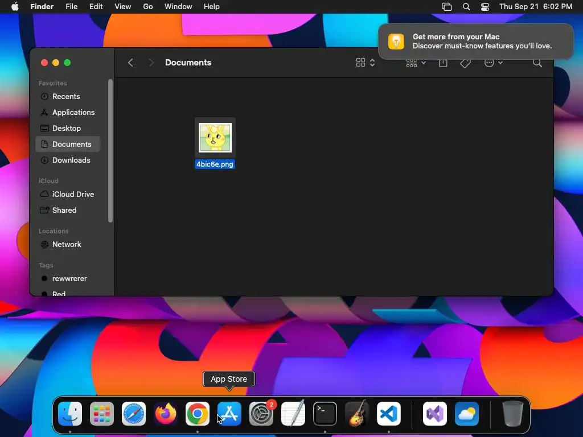The width and height of the screenshot is (583, 437).
Task: Click the Edit Tags toolbar icon
Action: (x=465, y=63)
